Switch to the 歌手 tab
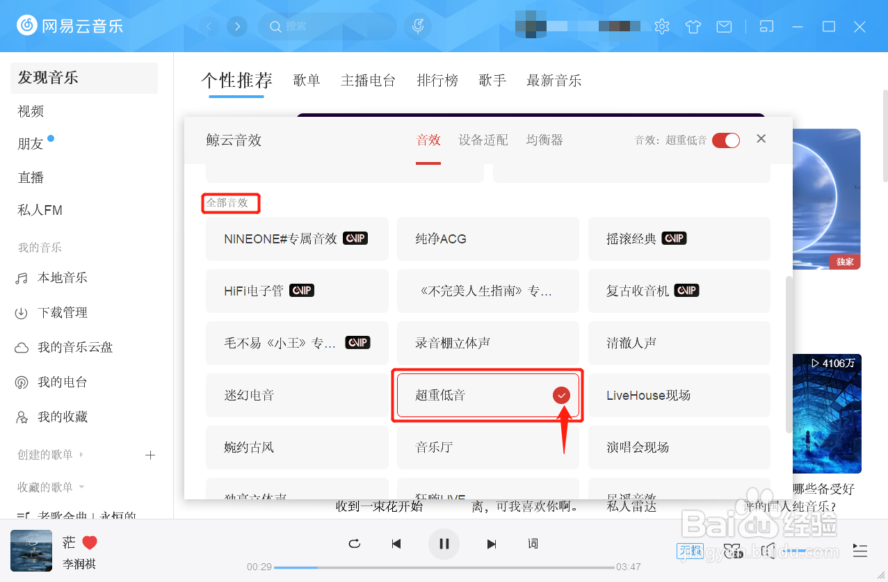Screen dimensions: 888x582 tap(492, 81)
